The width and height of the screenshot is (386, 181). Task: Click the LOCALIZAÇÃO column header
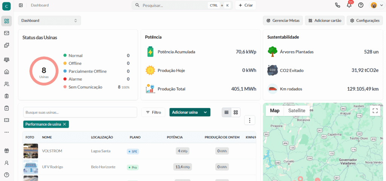pyautogui.click(x=102, y=137)
